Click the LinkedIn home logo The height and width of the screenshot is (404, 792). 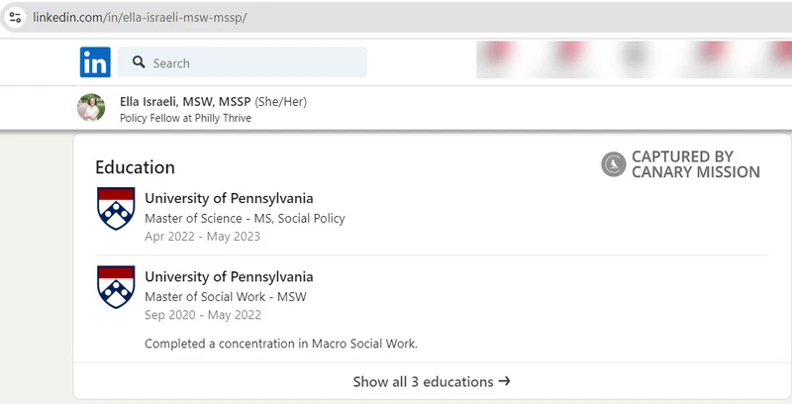pos(95,62)
